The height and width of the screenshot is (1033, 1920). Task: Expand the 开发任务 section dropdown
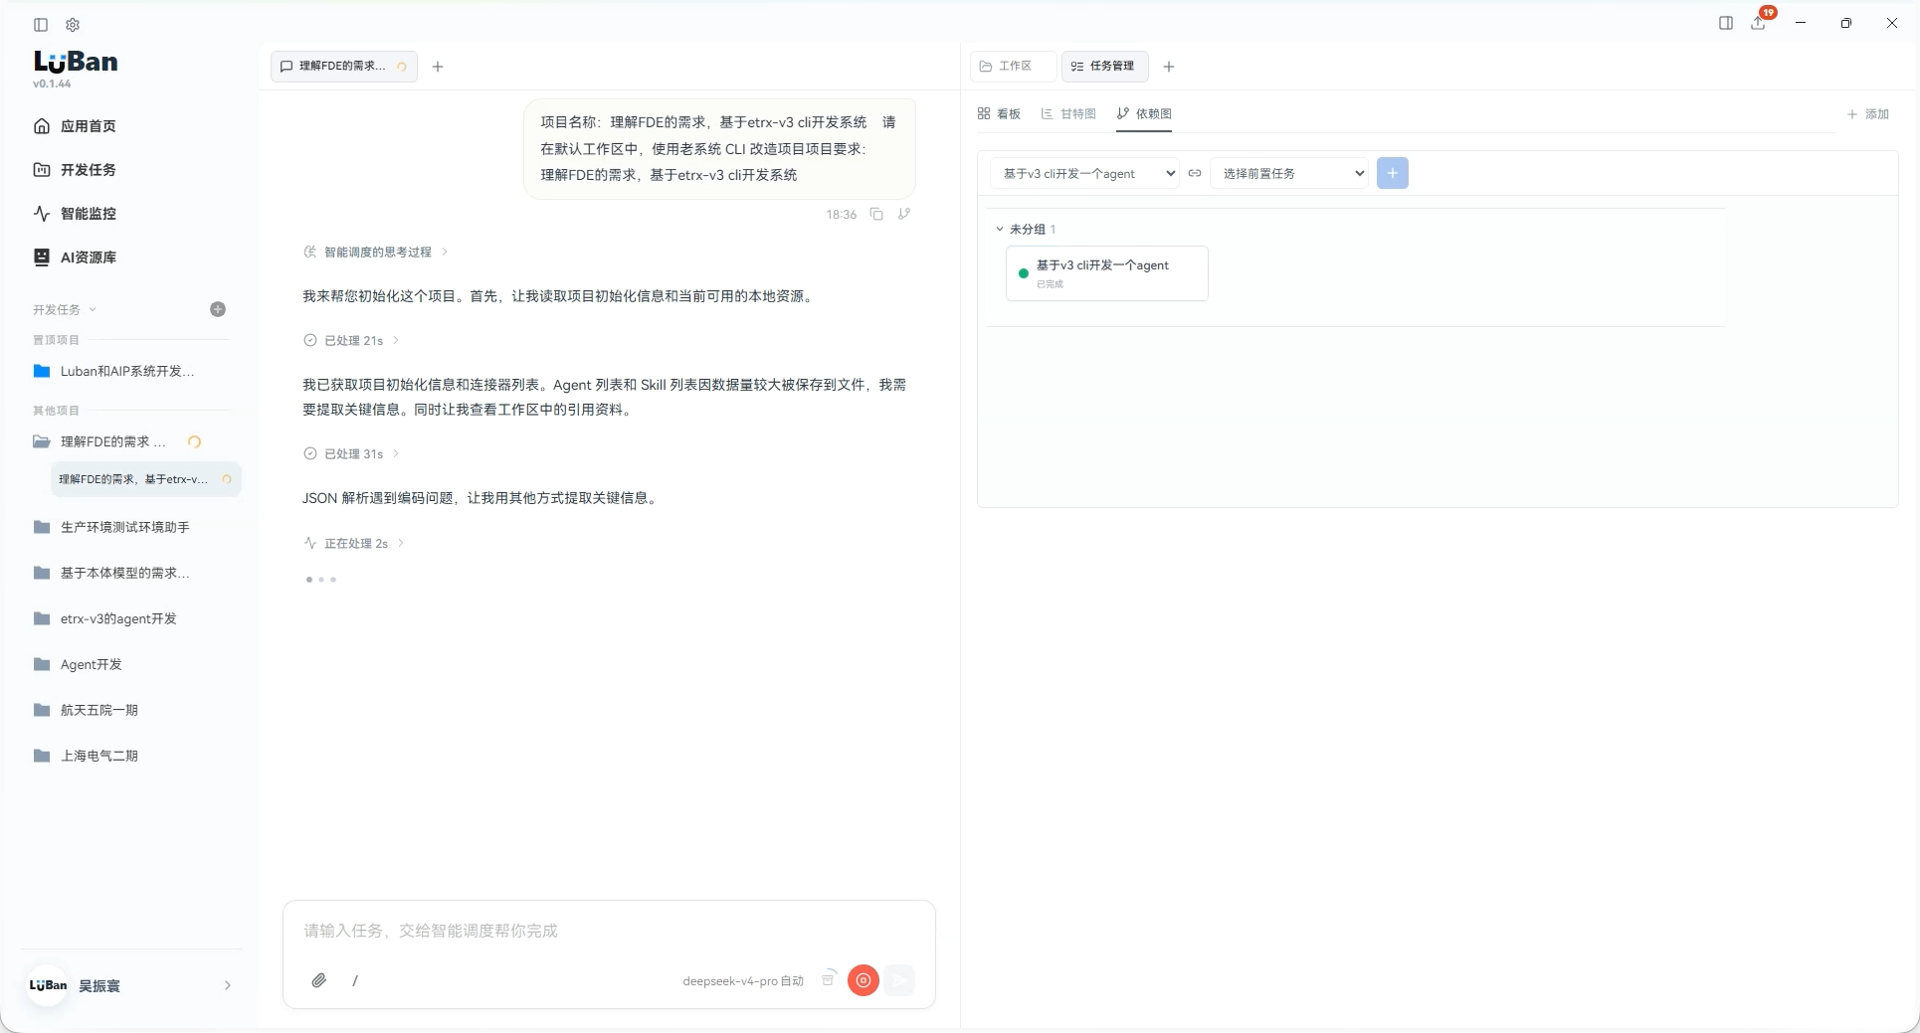tap(65, 309)
